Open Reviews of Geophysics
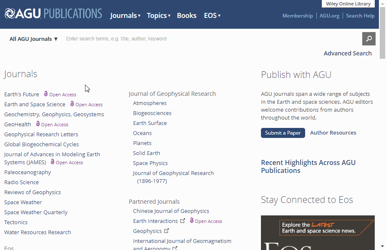The width and height of the screenshot is (386, 250). coord(33,192)
